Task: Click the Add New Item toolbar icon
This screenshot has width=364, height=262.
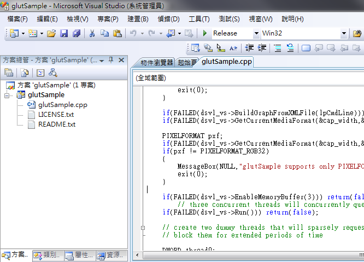Action: (33, 33)
